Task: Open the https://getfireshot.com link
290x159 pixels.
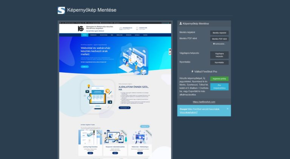Action: click(204, 102)
